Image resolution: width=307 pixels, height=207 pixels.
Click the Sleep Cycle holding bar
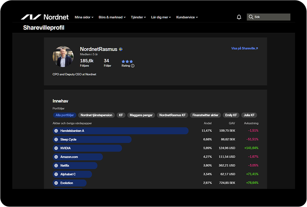[x=92, y=139]
